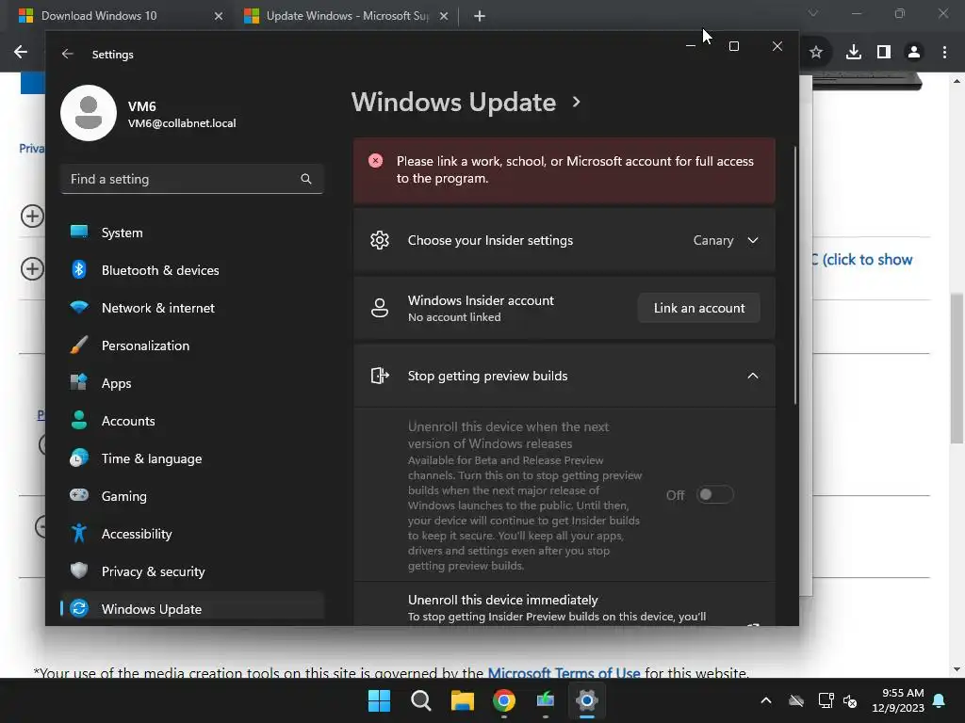Viewport: 965px width, 723px height.
Task: Open the Apps settings icon
Action: [79, 382]
